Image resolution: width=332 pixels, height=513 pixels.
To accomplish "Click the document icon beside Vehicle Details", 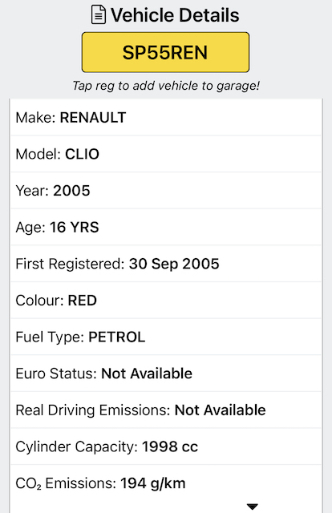I will click(98, 15).
